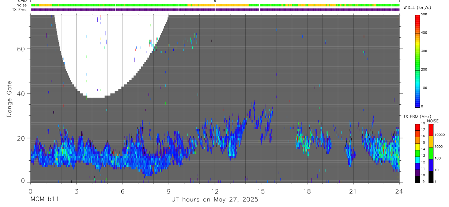Click the '10000' noise legend value
The image size is (449, 207).
point(439,135)
